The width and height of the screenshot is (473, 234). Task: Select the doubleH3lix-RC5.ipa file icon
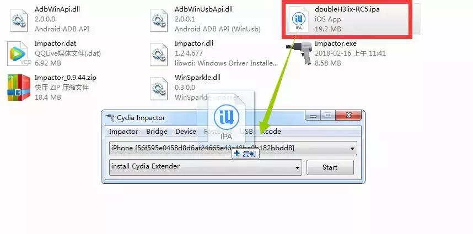coord(299,19)
